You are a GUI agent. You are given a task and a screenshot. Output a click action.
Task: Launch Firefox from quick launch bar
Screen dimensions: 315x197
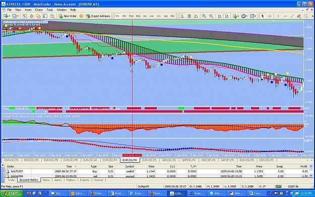[x=29, y=193]
